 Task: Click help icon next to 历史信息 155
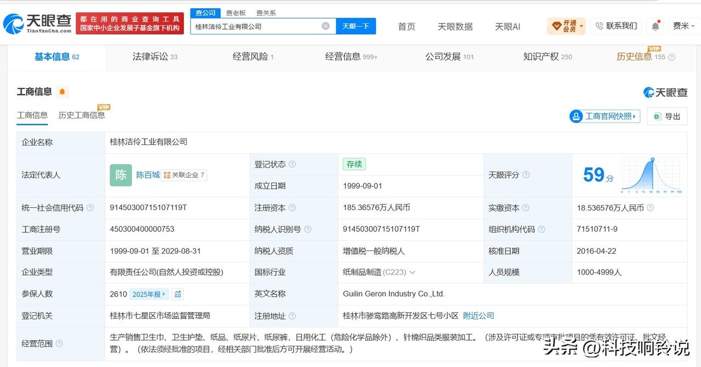[672, 57]
